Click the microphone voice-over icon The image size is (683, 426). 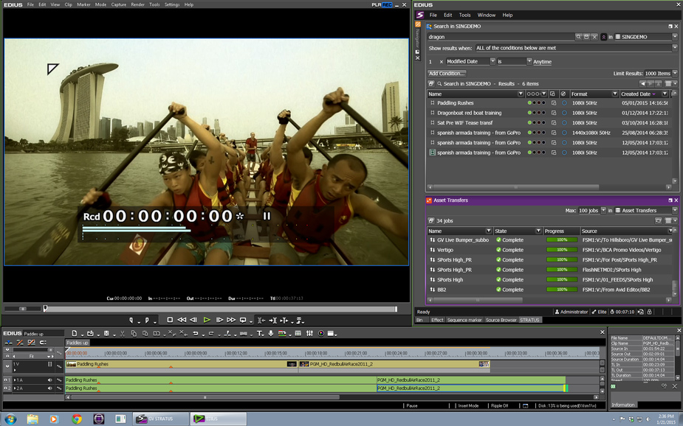(x=271, y=333)
